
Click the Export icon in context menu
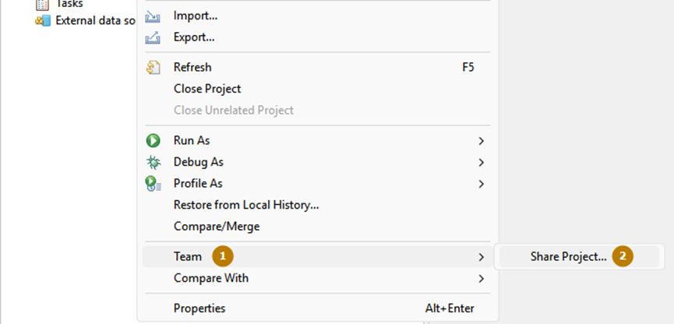pyautogui.click(x=154, y=37)
